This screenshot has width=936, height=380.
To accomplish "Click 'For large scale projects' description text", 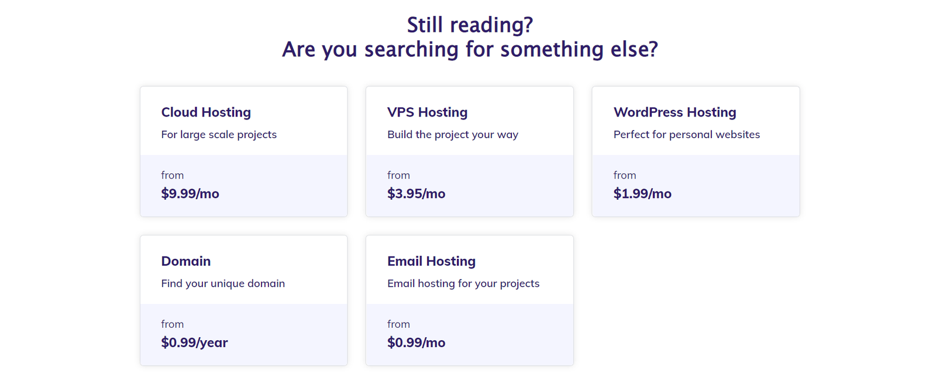I will 219,135.
